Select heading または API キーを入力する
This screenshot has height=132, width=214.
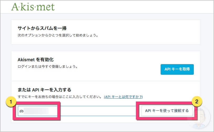pyautogui.click(x=44, y=90)
